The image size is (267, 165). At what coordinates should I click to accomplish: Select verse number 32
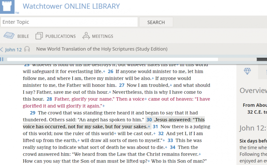click(161, 133)
